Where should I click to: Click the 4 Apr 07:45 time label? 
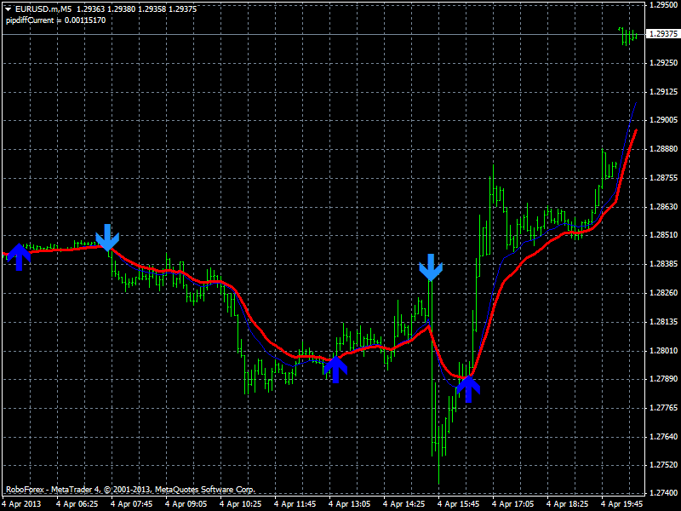132,504
